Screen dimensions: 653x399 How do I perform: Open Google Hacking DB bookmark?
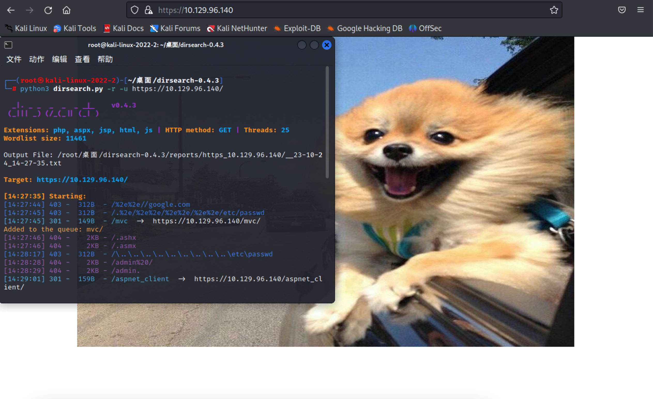[x=365, y=28]
